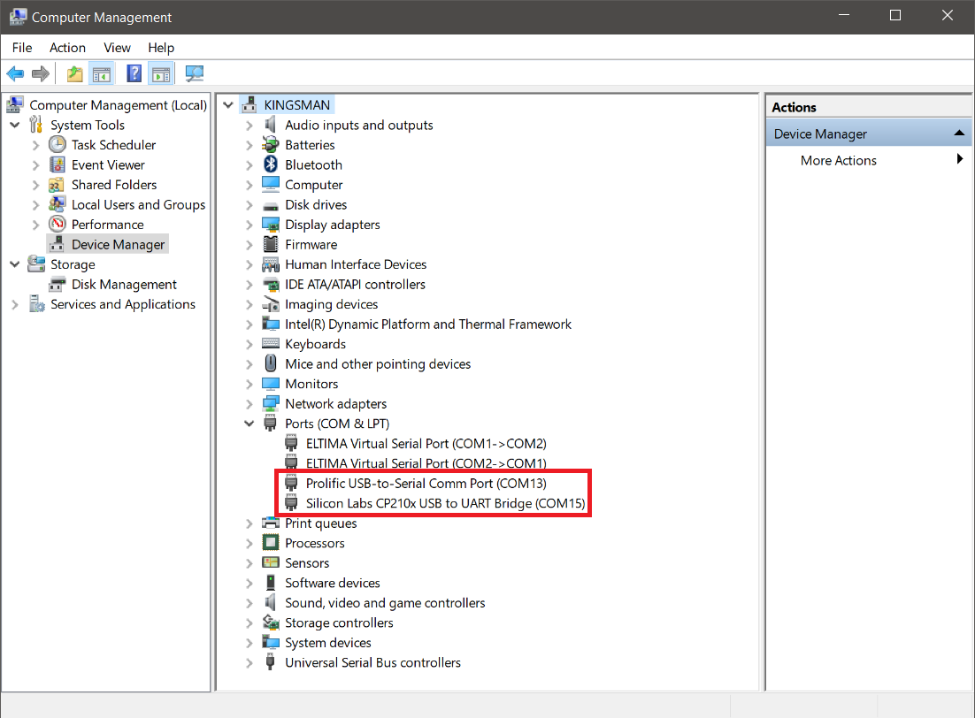
Task: Click the Print queues printer icon
Action: (271, 523)
